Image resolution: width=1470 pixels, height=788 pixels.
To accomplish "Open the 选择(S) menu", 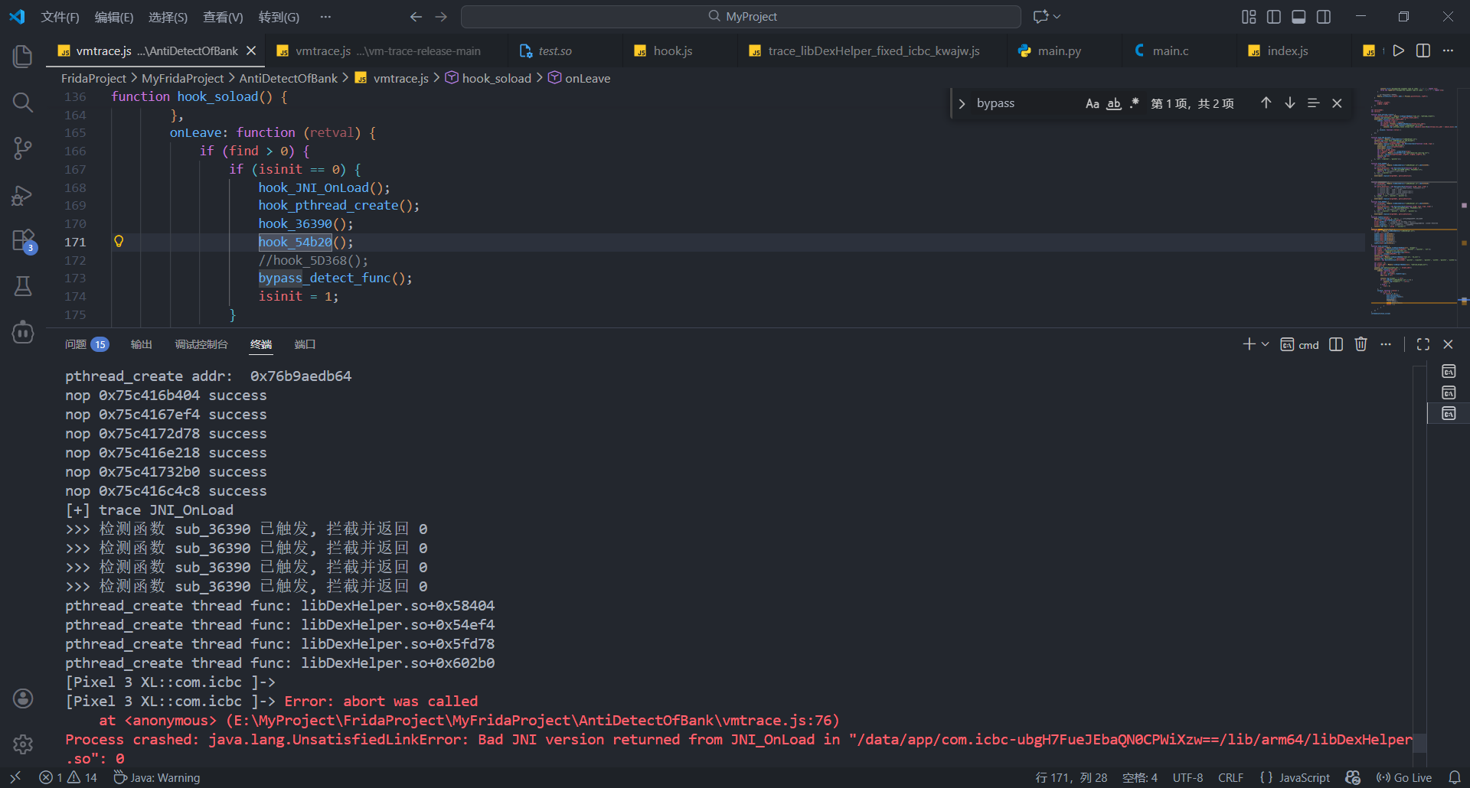I will (x=168, y=17).
